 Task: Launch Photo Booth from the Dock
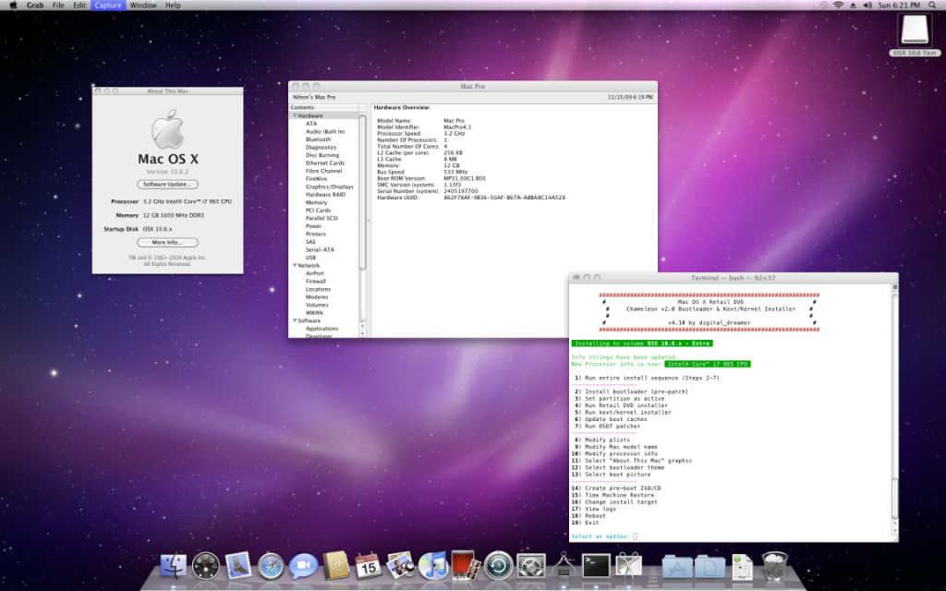click(x=466, y=566)
